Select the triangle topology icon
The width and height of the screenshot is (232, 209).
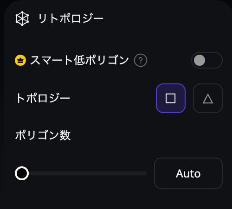[x=208, y=99]
